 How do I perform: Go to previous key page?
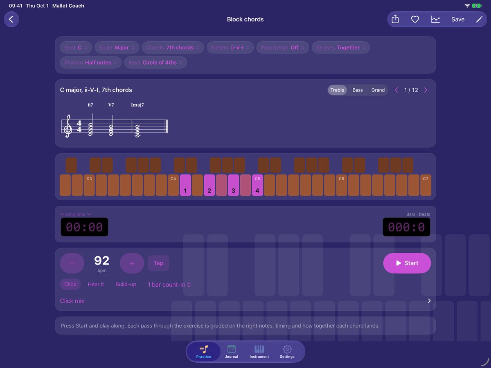(x=396, y=90)
